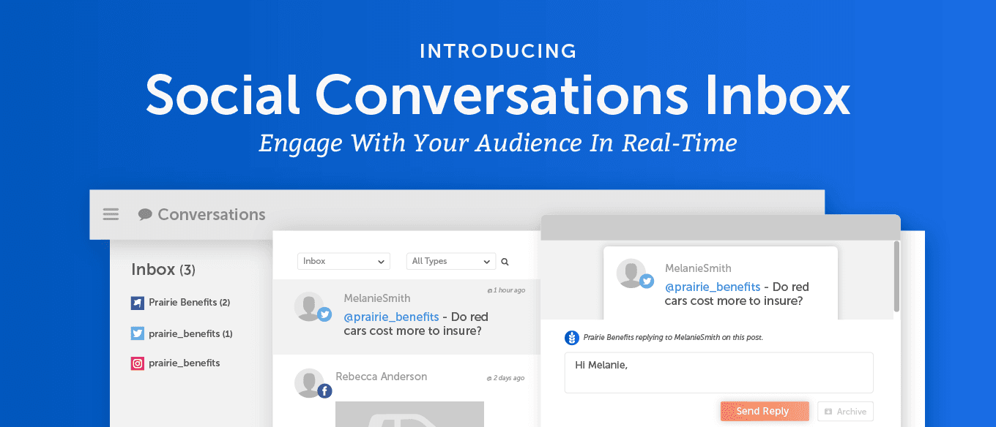Image resolution: width=996 pixels, height=427 pixels.
Task: Click the Archive button
Action: [845, 412]
